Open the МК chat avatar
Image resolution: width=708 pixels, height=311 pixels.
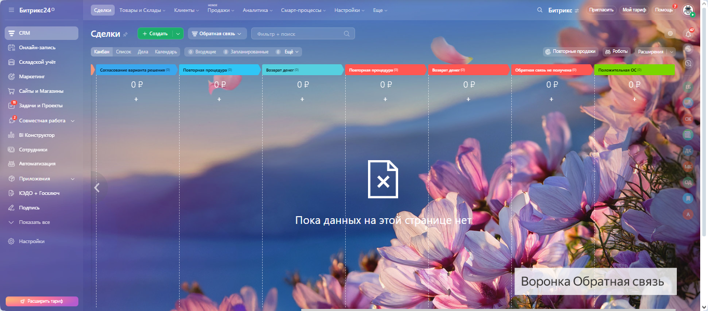click(x=688, y=167)
